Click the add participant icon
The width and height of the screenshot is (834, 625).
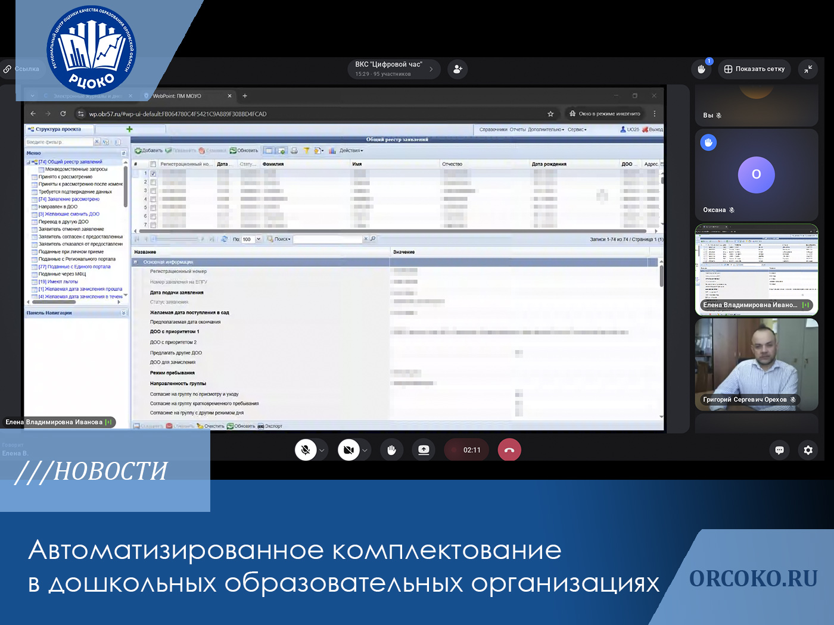click(458, 69)
